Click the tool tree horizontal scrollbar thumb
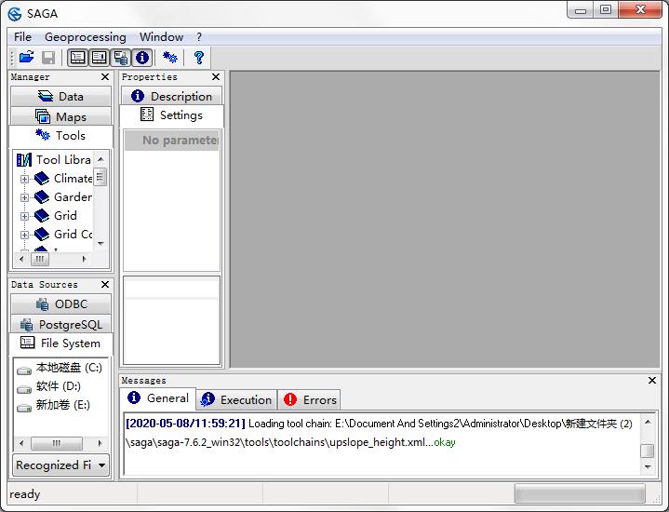This screenshot has height=512, width=669. point(40,259)
